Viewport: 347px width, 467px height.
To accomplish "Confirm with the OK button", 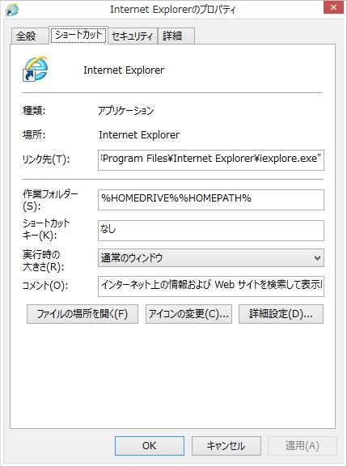I will 150,446.
